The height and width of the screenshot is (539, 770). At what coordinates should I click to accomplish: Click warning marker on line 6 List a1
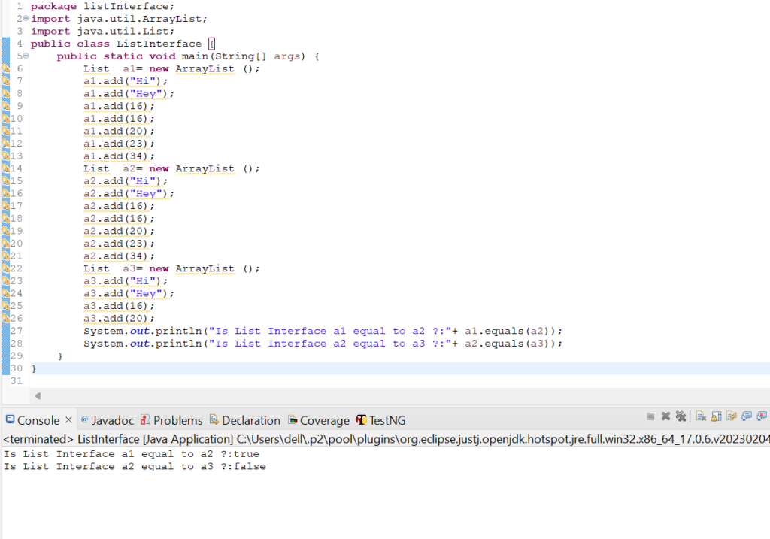(x=6, y=68)
